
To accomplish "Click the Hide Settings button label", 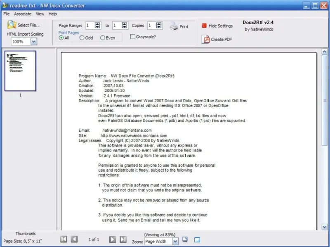I will coord(221,26).
